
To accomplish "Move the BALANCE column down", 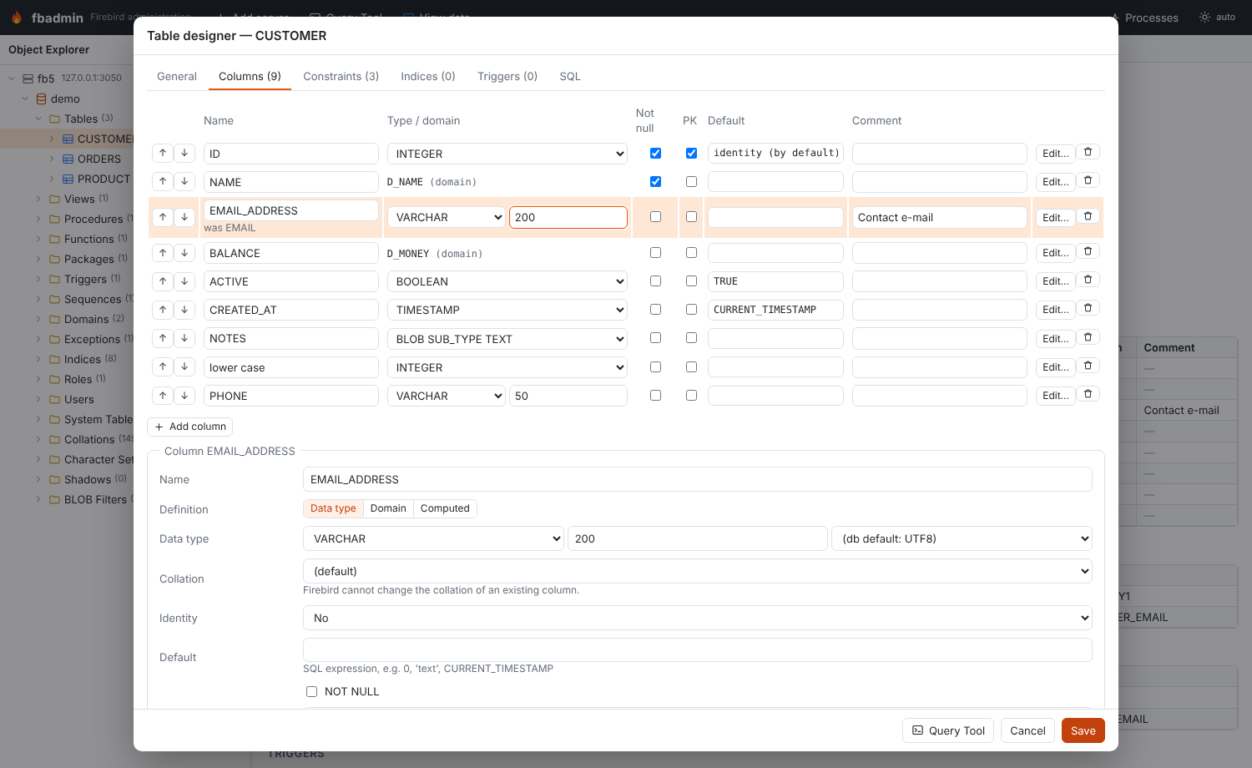I will click(184, 253).
